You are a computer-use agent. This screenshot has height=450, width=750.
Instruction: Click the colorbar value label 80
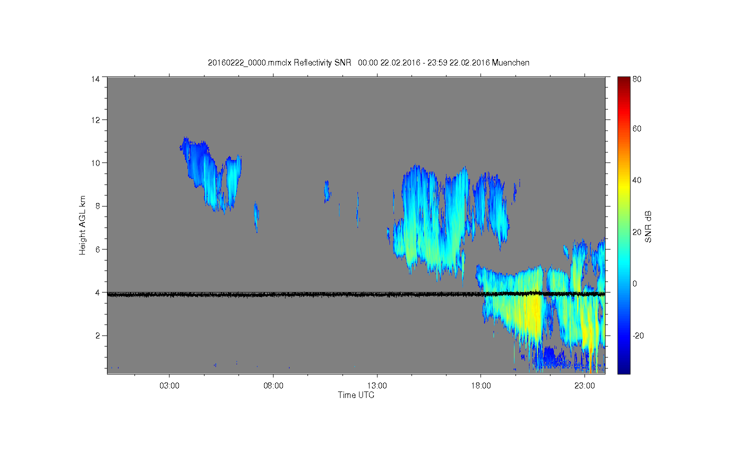pyautogui.click(x=637, y=79)
